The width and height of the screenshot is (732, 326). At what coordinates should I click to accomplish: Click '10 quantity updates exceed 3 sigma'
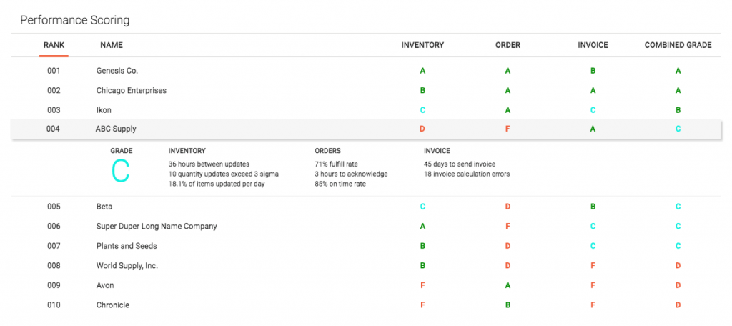(x=224, y=174)
